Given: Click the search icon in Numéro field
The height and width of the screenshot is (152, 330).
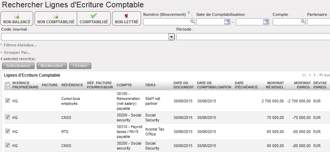Looking at the screenshot, I should click(191, 22).
